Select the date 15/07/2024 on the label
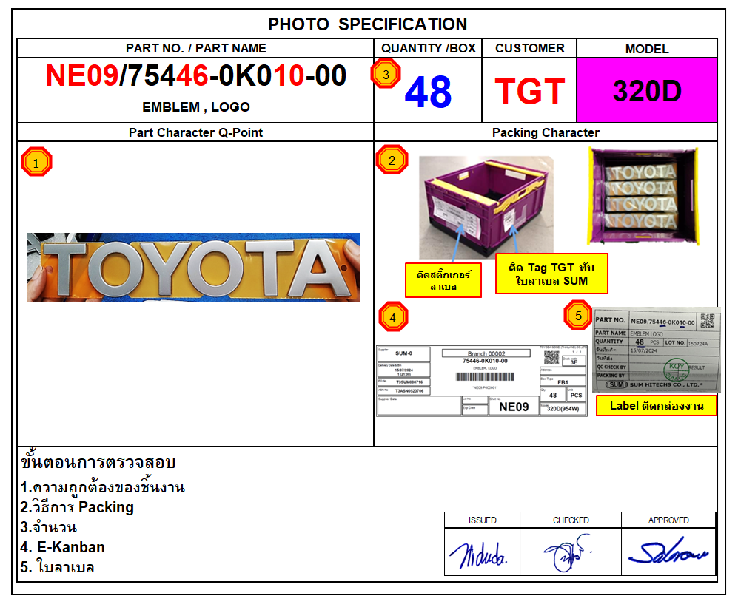 pos(643,350)
